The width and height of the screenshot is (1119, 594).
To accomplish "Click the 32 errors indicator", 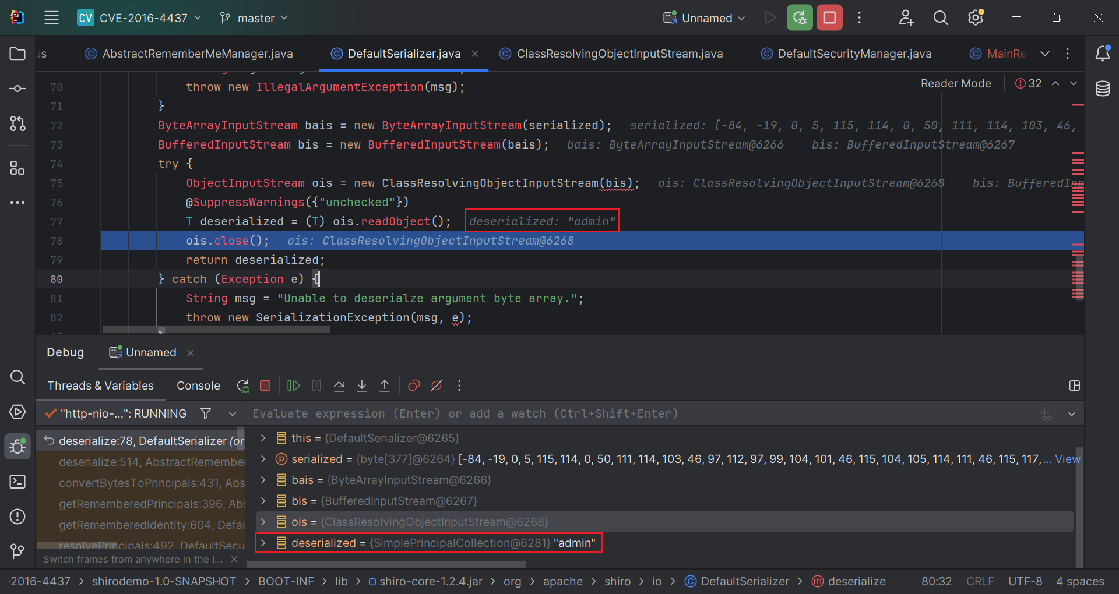I will 1028,83.
